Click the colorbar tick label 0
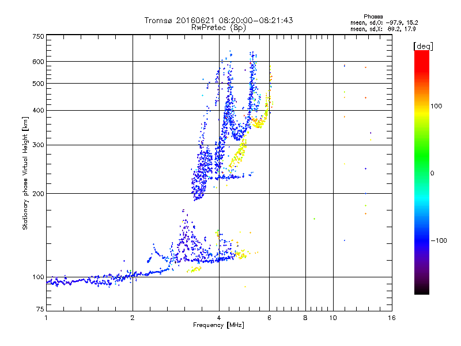Viewport: 461px width, 346px height. 432,174
